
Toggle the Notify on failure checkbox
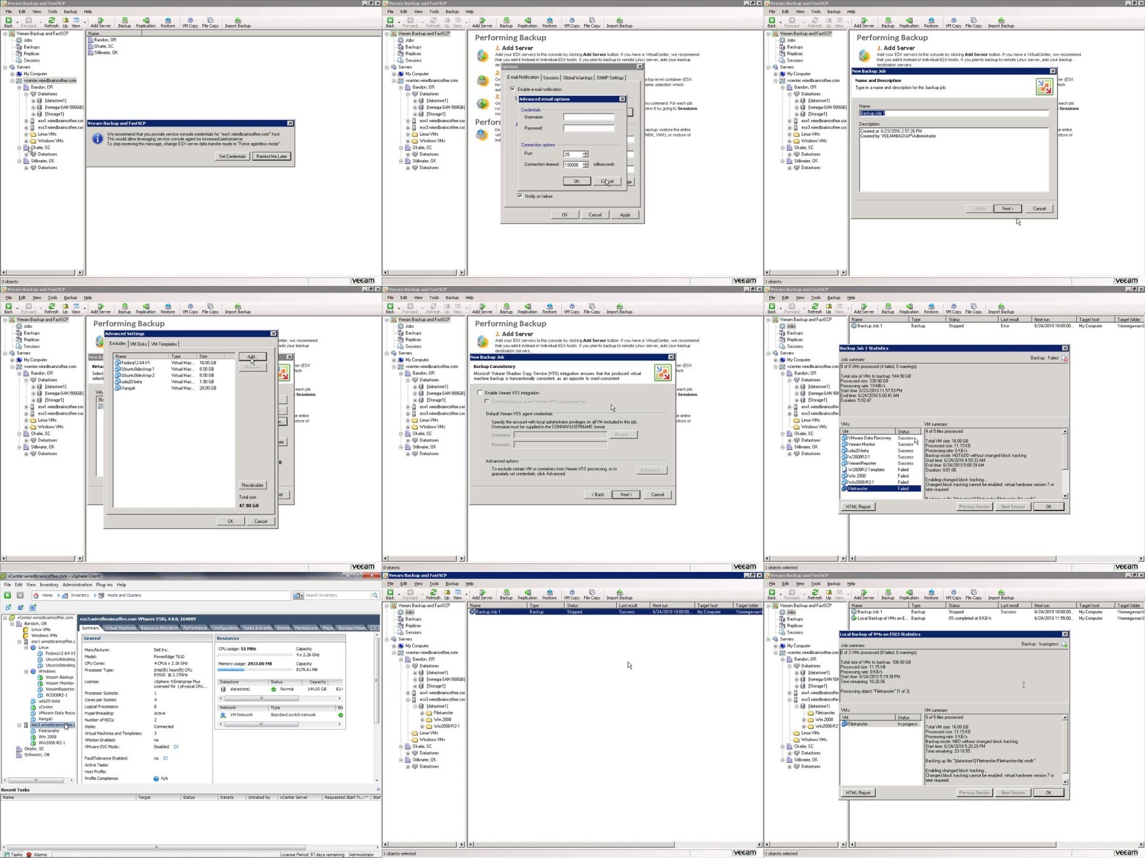coord(520,196)
